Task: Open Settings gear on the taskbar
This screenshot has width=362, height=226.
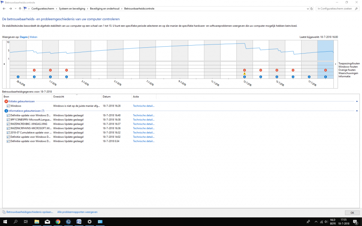Action: pyautogui.click(x=89, y=222)
